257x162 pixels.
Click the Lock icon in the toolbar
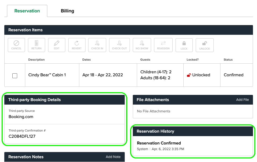(184, 45)
